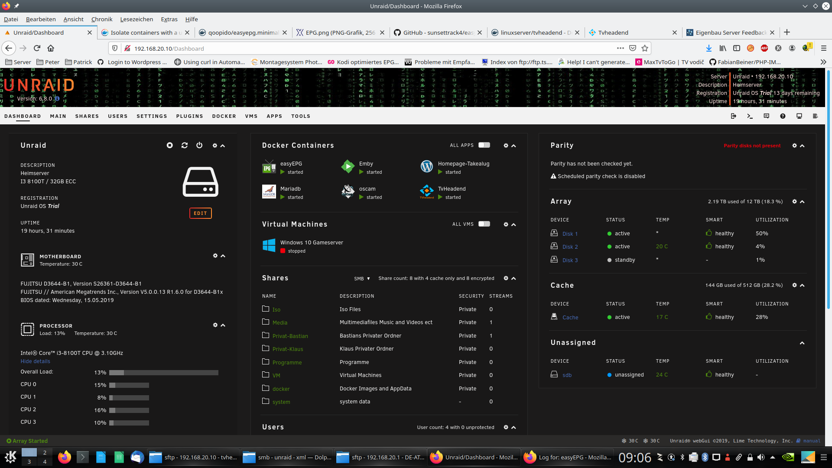Open the PLUGINS tab
The width and height of the screenshot is (832, 468).
point(189,116)
